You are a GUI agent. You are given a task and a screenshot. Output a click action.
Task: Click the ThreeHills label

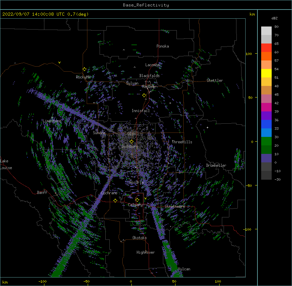tap(182, 142)
